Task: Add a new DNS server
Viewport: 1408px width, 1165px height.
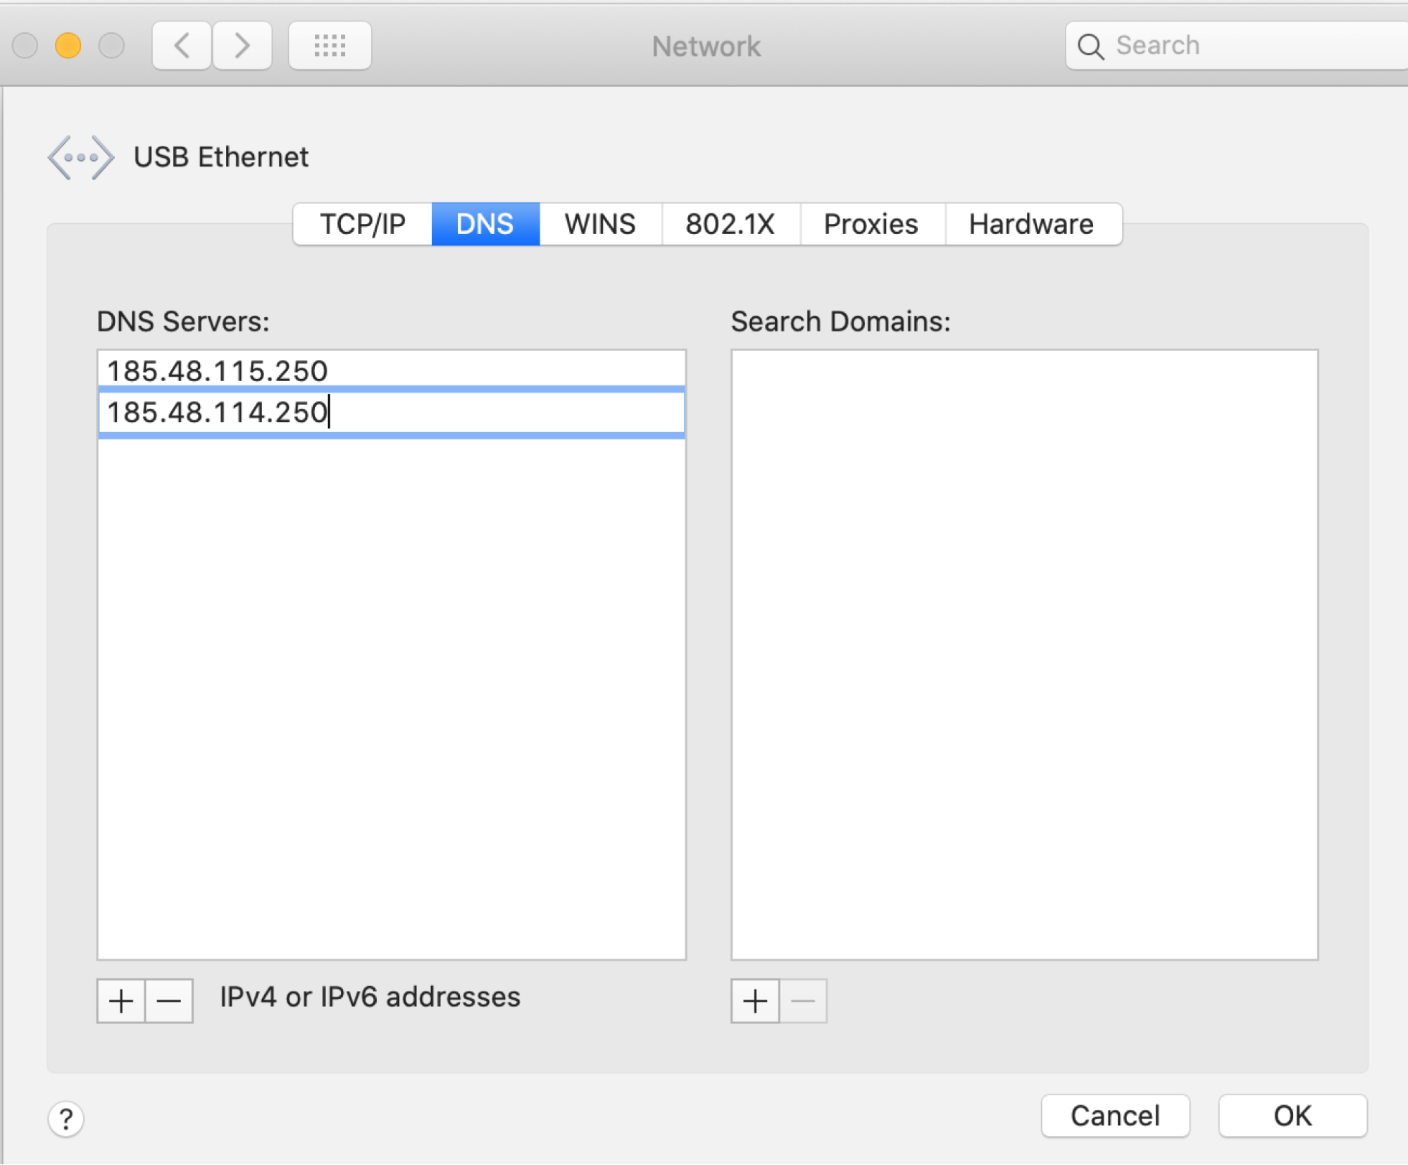Action: (121, 1000)
